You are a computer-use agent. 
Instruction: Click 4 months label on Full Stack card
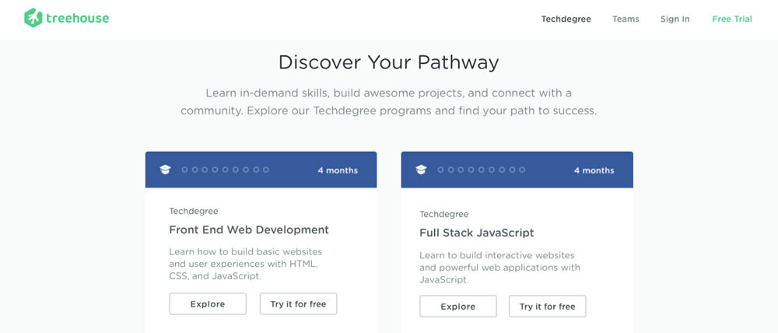tap(594, 170)
